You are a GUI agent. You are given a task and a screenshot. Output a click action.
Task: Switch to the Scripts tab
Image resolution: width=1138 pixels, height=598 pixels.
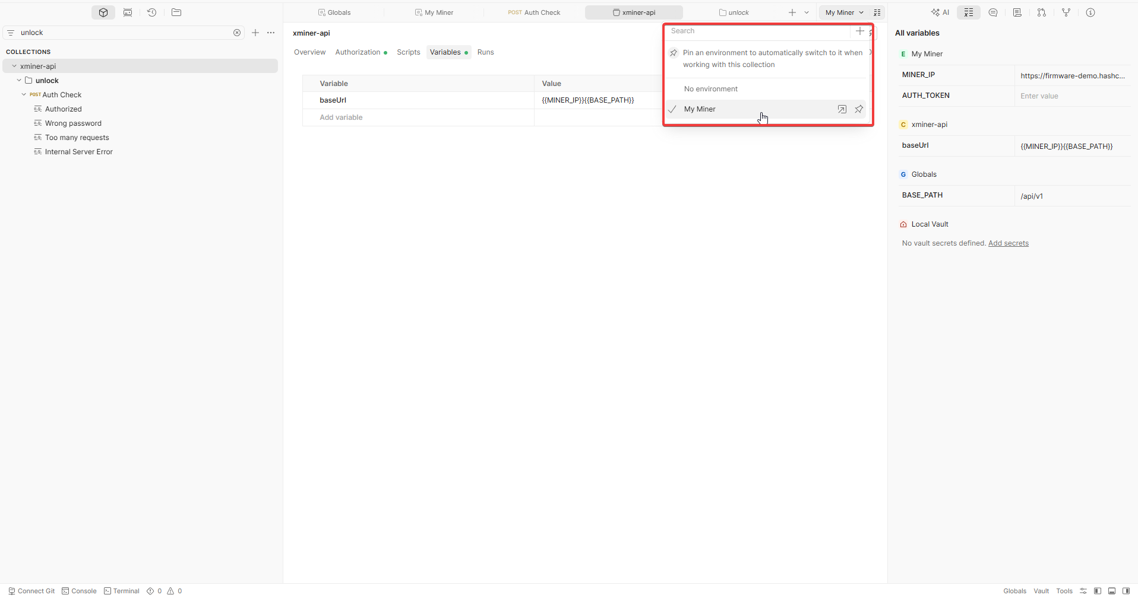(409, 52)
